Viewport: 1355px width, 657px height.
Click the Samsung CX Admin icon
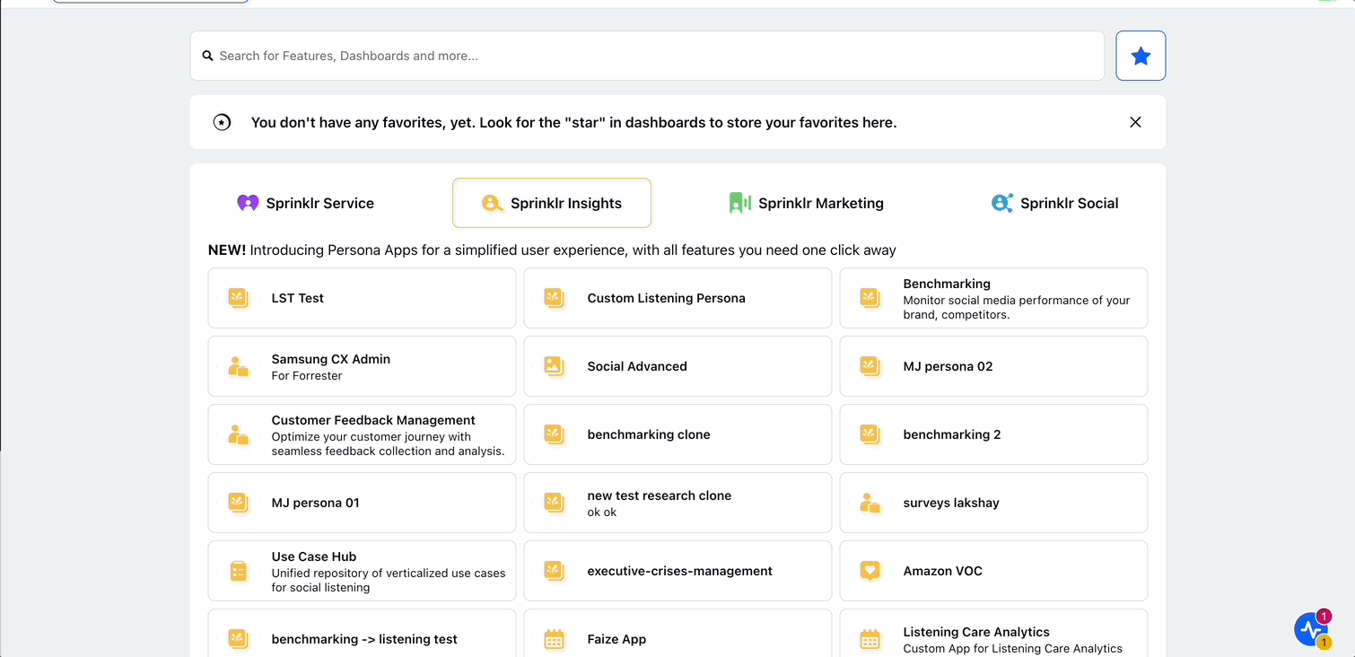(x=238, y=366)
